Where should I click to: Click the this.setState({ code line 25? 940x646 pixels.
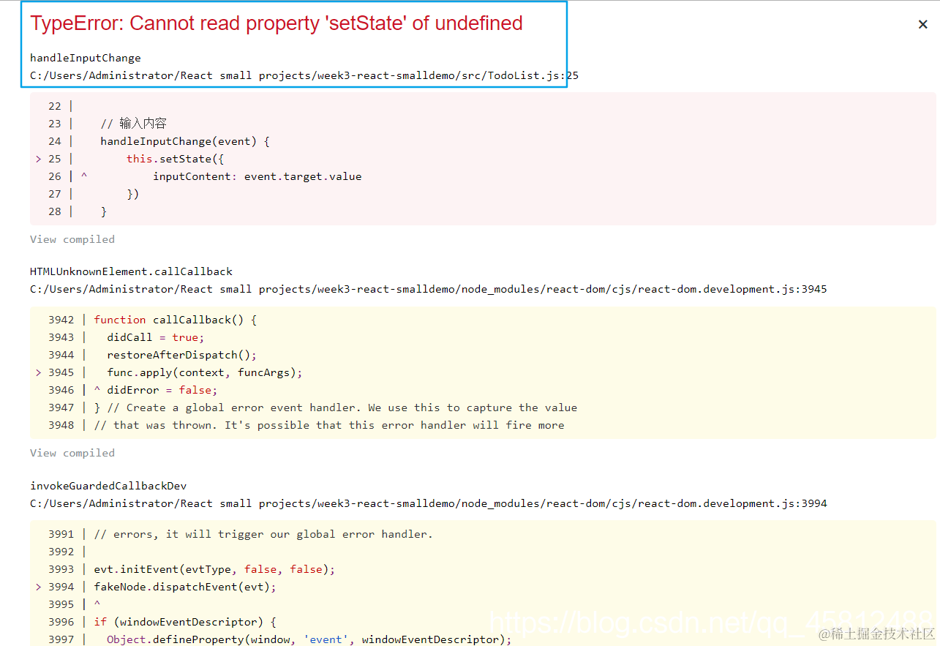click(175, 159)
